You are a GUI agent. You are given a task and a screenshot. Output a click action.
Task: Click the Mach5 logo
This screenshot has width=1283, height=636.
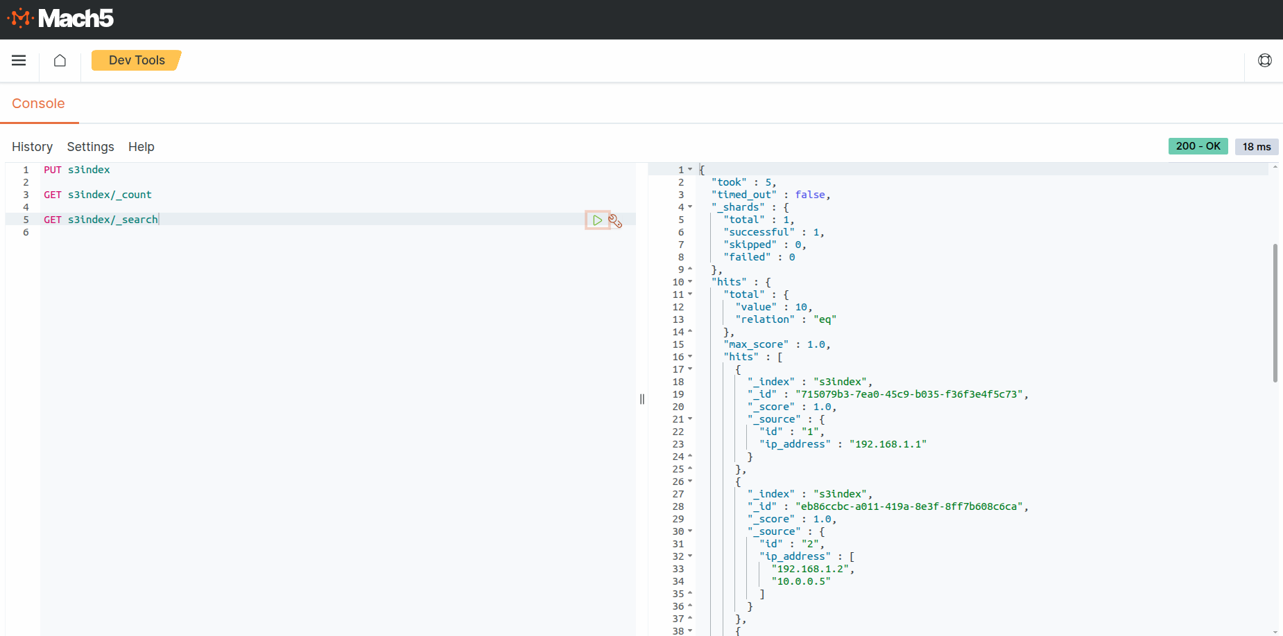pyautogui.click(x=61, y=19)
